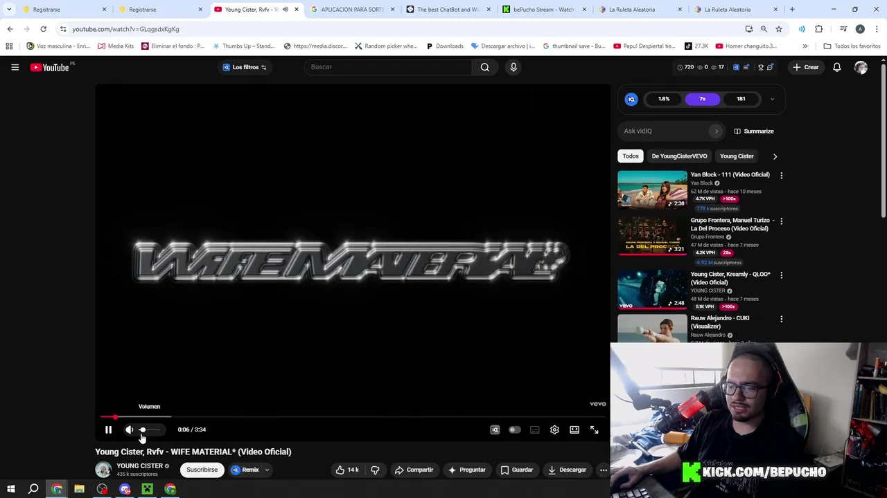
Task: Open the YouTube guide hamburger menu
Action: pyautogui.click(x=15, y=67)
